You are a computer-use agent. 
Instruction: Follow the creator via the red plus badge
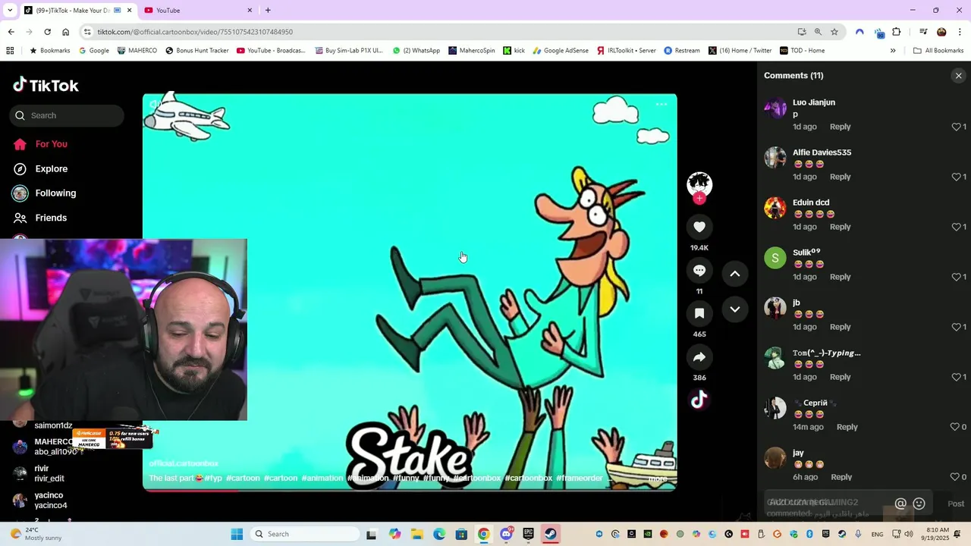click(x=699, y=199)
